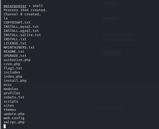This screenshot has width=159, height=129.
Task: Click the xmlrpc.php filename
Action: 14,122
